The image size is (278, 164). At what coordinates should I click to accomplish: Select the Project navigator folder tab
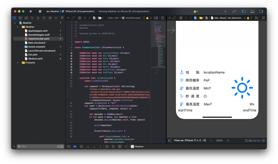click(14, 18)
